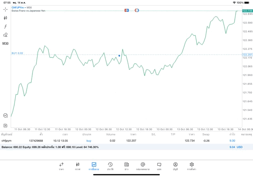
Task: Select the chfjpym buy position row
Action: click(x=119, y=141)
